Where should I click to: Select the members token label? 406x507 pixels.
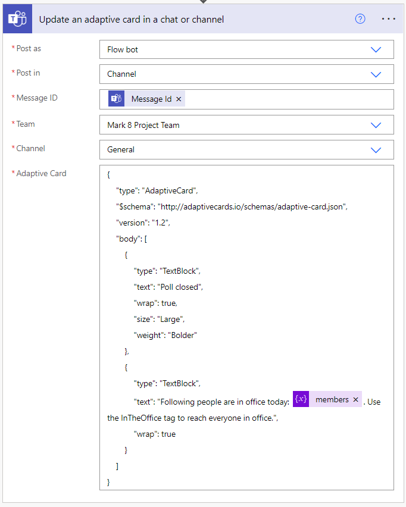tap(332, 400)
